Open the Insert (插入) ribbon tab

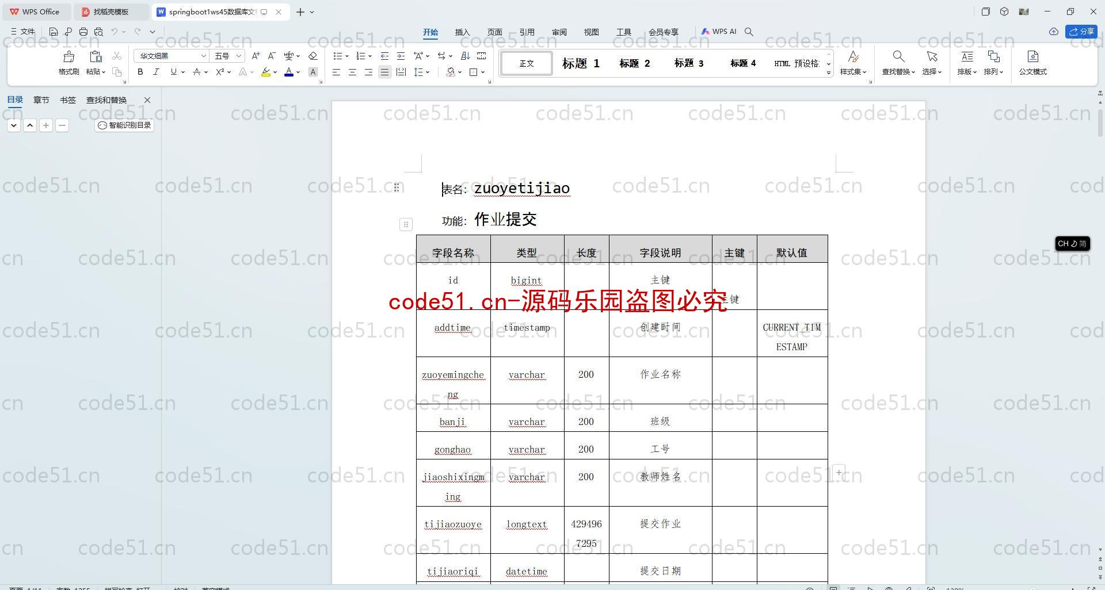click(x=462, y=32)
